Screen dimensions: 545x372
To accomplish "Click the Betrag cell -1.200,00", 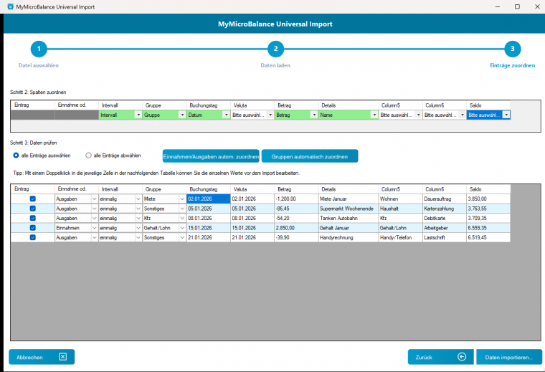I will [x=296, y=199].
